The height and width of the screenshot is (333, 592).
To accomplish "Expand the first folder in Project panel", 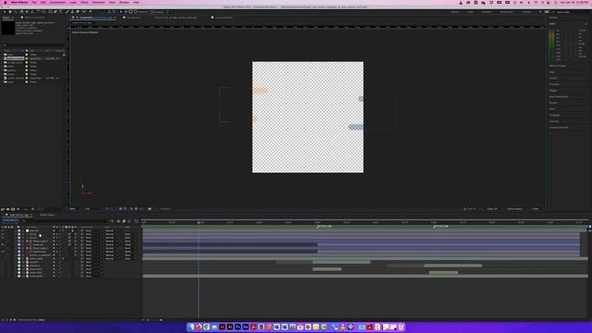I will [x=2, y=55].
